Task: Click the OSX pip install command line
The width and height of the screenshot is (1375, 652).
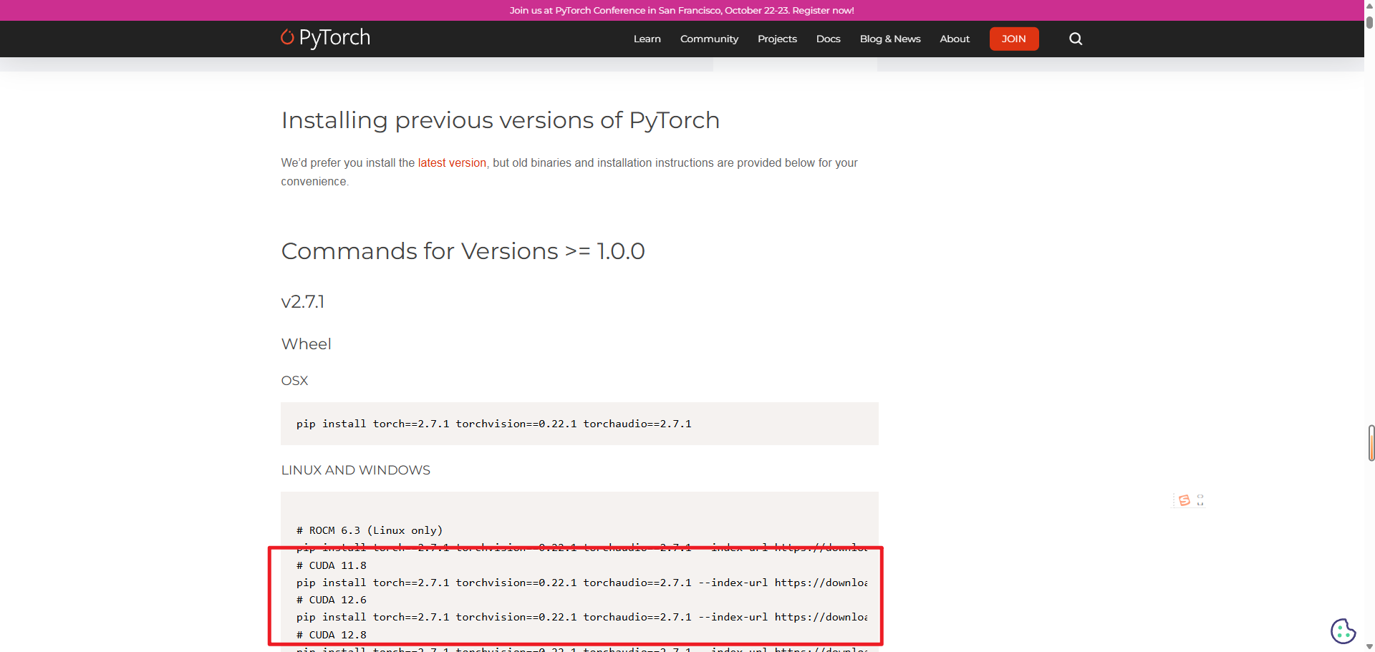Action: 494,424
